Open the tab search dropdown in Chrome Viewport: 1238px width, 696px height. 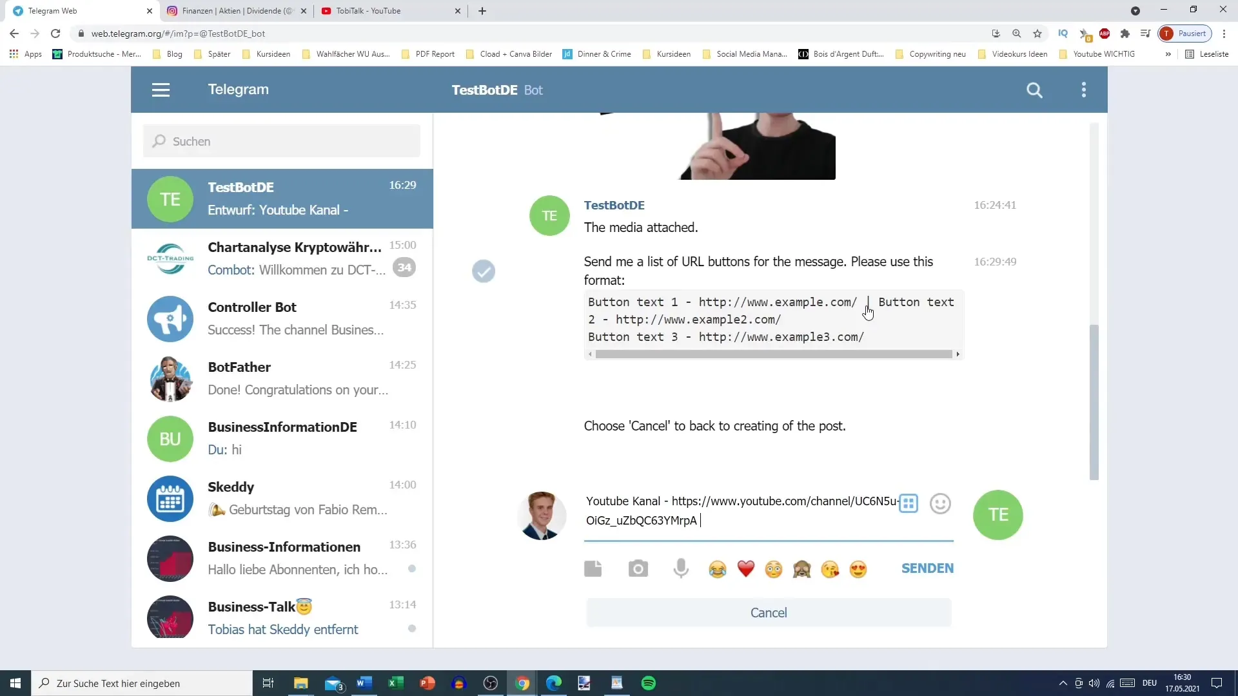click(x=1135, y=11)
